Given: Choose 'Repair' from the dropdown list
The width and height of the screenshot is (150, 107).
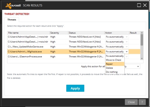Looking at the screenshot, I should click(x=115, y=64).
